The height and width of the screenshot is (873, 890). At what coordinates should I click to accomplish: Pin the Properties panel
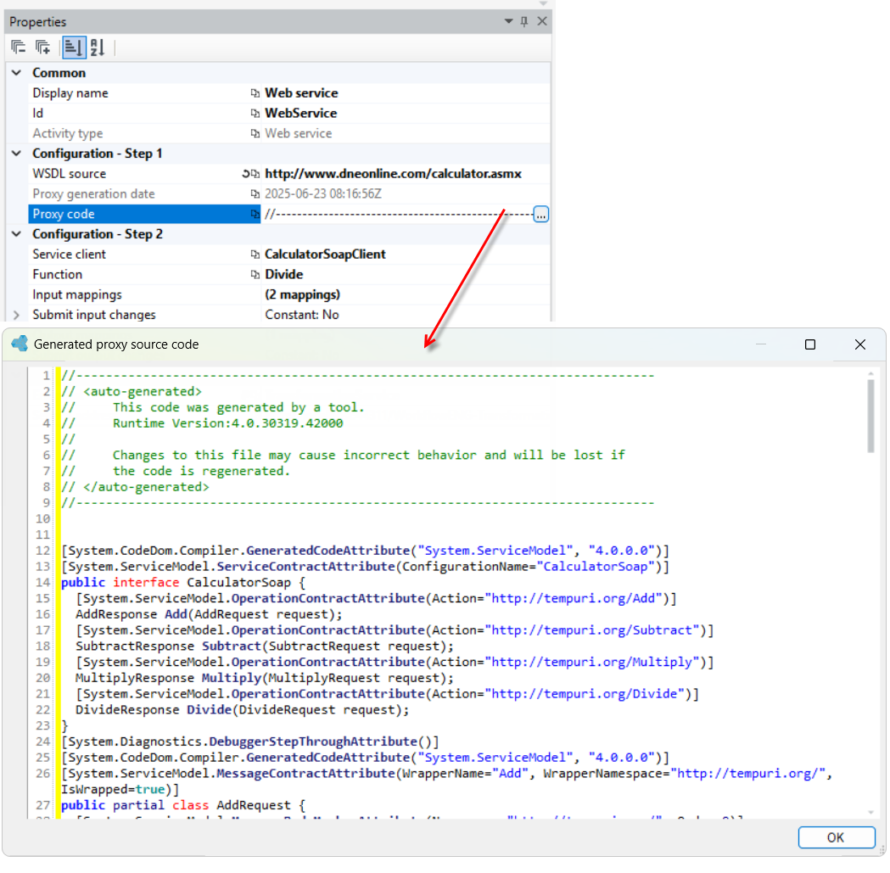pos(524,21)
